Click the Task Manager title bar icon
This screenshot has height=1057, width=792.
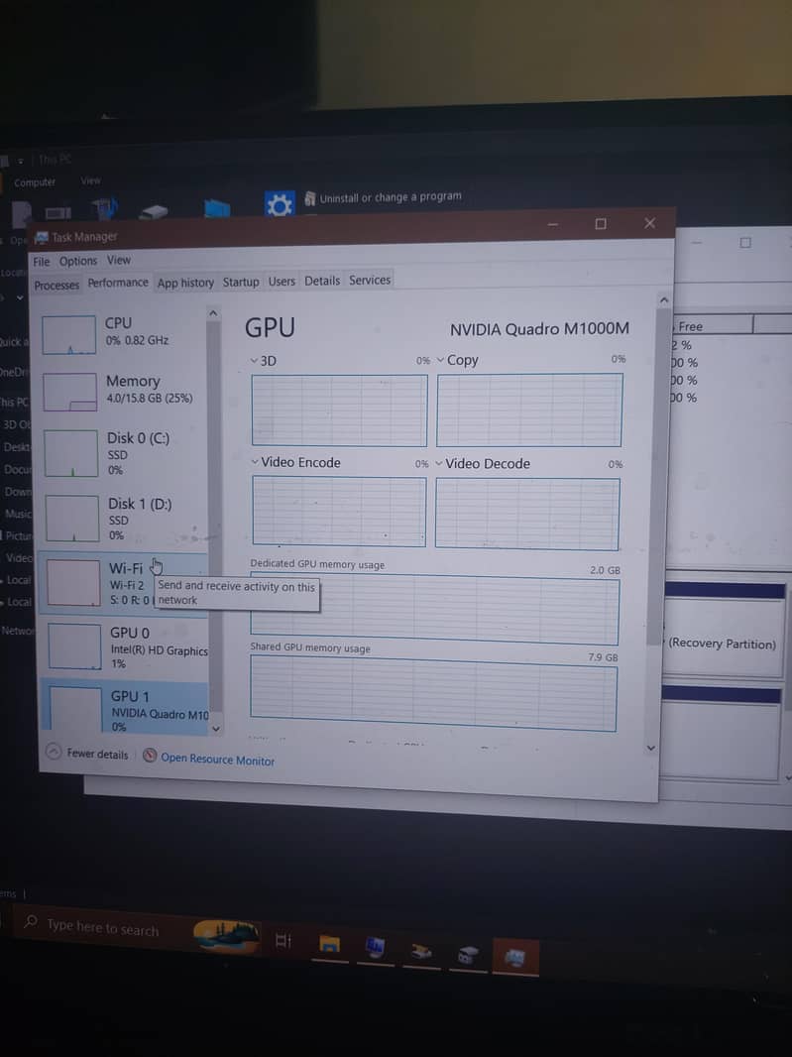[42, 238]
